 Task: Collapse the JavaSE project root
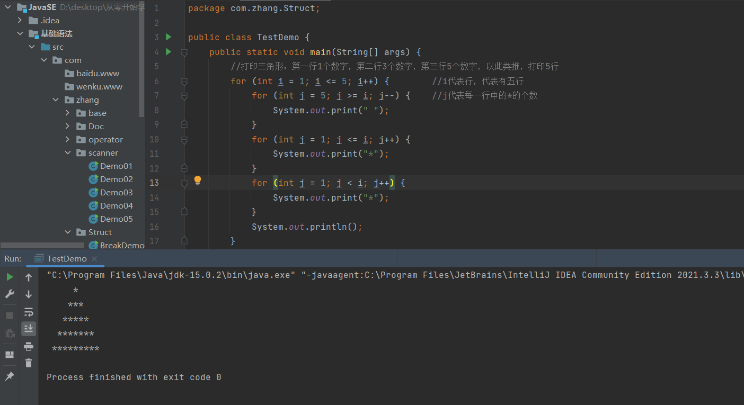(8, 7)
